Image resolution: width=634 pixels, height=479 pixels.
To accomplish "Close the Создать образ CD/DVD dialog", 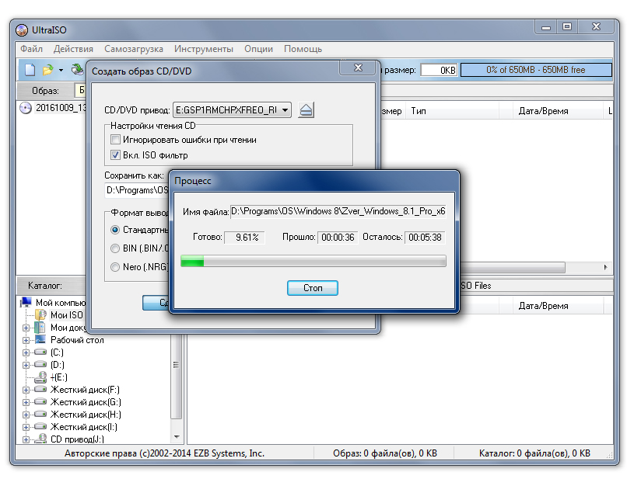I will click(359, 68).
